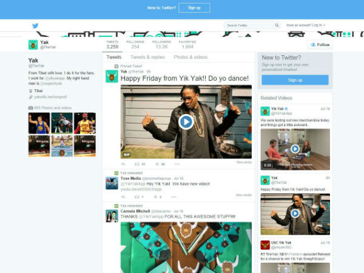This screenshot has height=273, width=364.
Task: Click Sign up in New to Twitter panel
Action: 295,80
